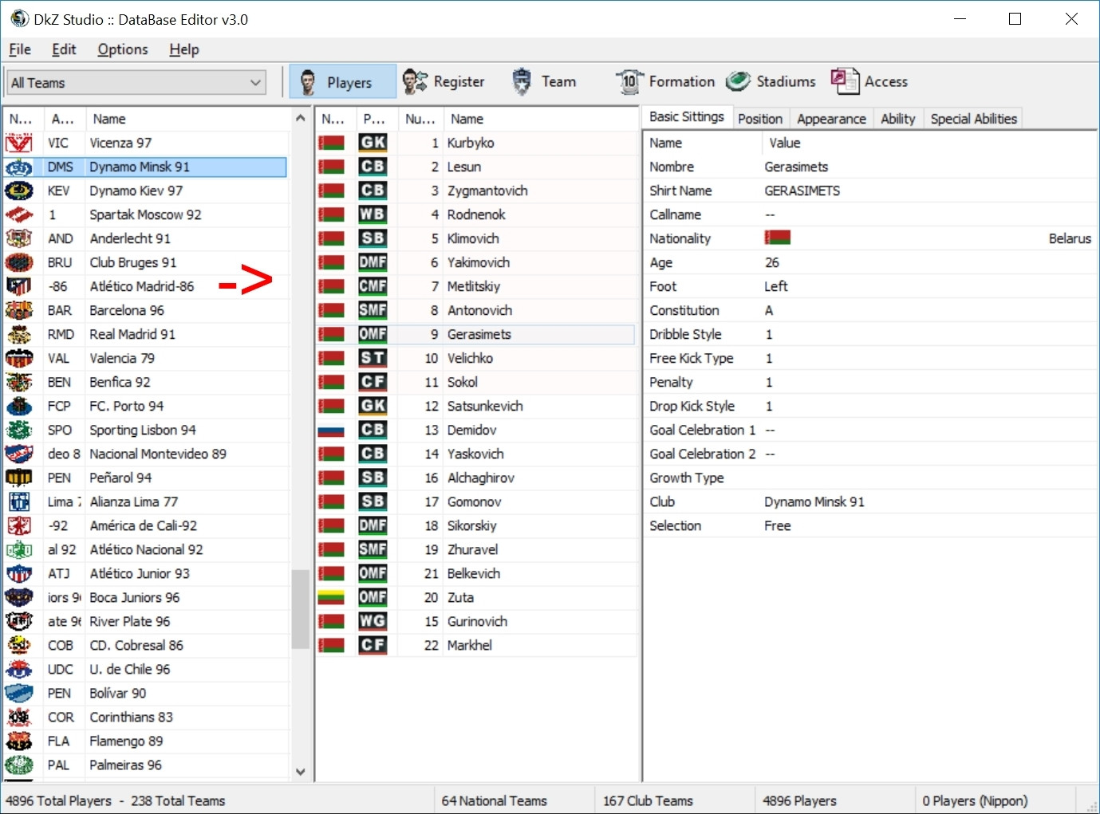Click the Benfica 92 crest
Image resolution: width=1100 pixels, height=814 pixels.
click(19, 382)
